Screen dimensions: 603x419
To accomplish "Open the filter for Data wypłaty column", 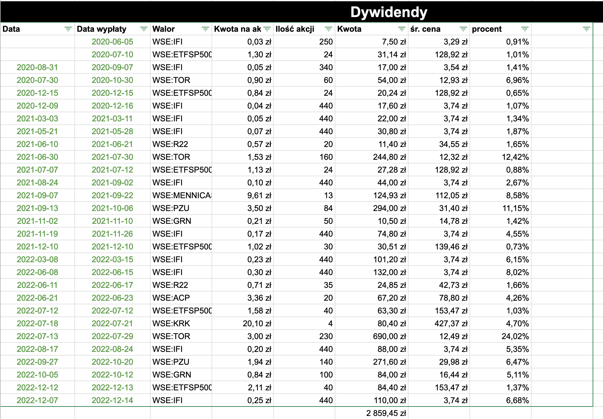I will [144, 29].
